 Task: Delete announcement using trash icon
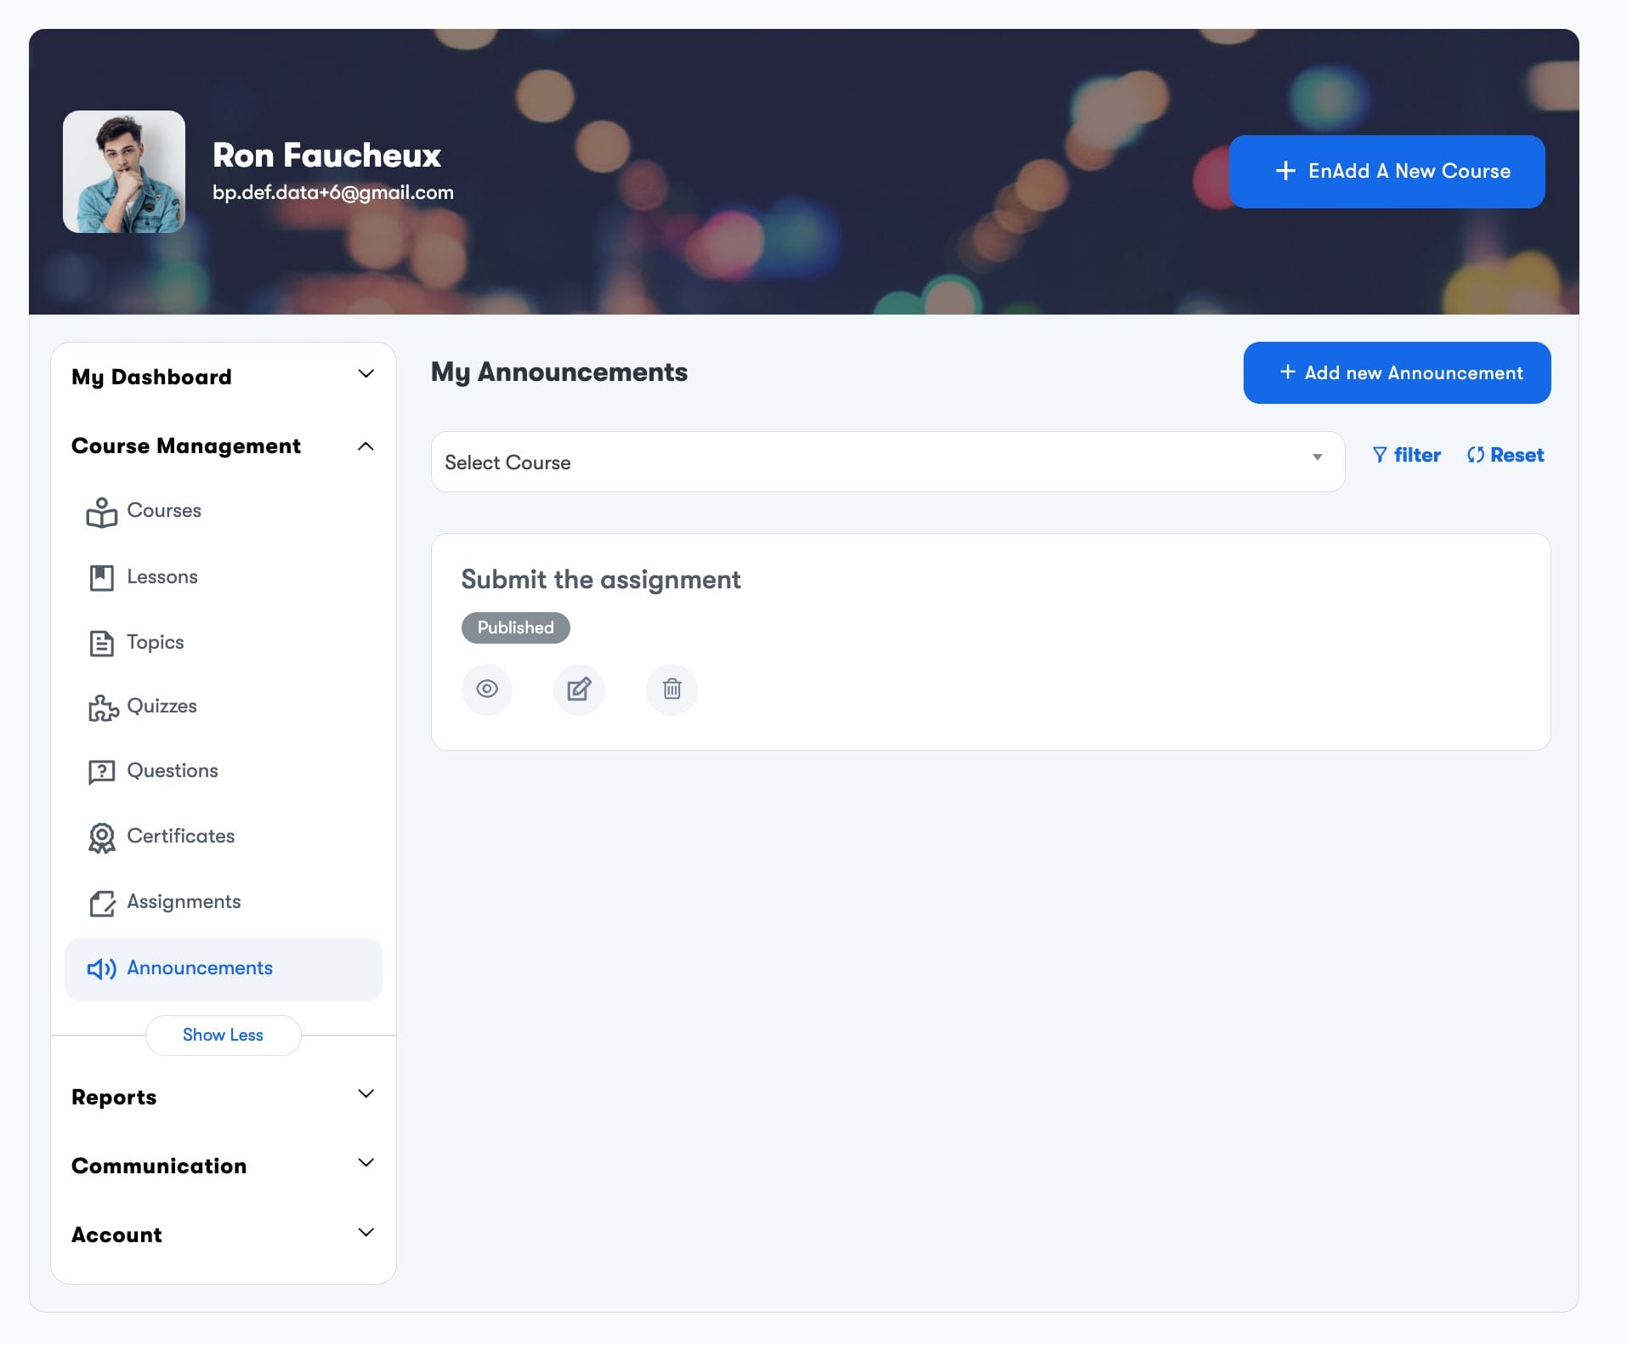(x=672, y=689)
